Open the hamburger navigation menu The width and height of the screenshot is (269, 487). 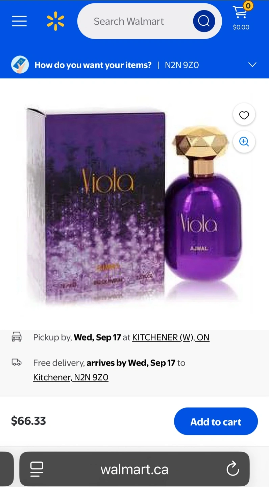(x=19, y=21)
